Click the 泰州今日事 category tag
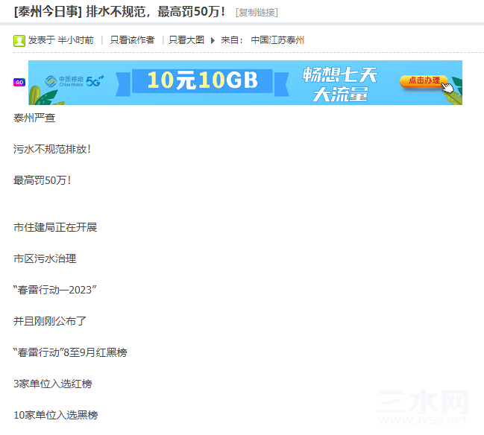Viewport: 484px width, 435px height. tap(48, 12)
